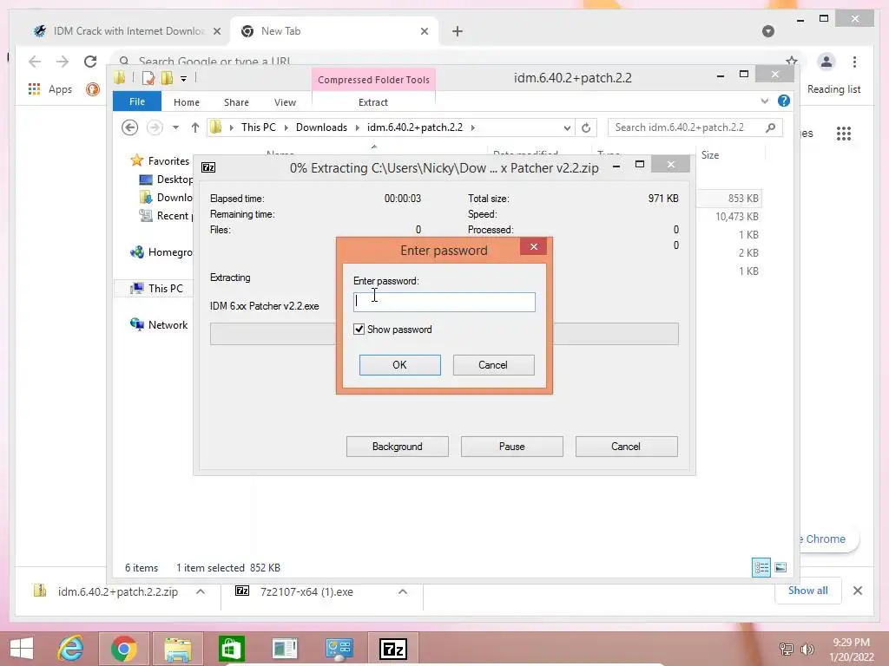Open options for idm.6.40.2+patch.2.2.zip download
Screen dimensions: 889x666
(201, 591)
